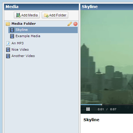Click the film icon next to Another Video
The image size is (133, 133).
click(x=8, y=56)
